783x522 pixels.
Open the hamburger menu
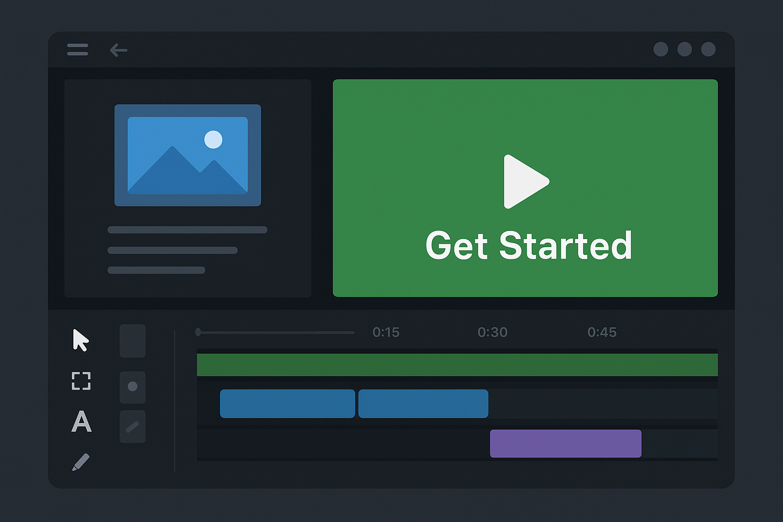77,49
